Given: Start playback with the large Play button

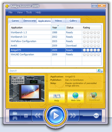Looking at the screenshot, I should click(55, 116).
